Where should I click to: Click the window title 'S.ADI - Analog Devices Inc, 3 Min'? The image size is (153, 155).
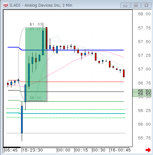click(41, 5)
